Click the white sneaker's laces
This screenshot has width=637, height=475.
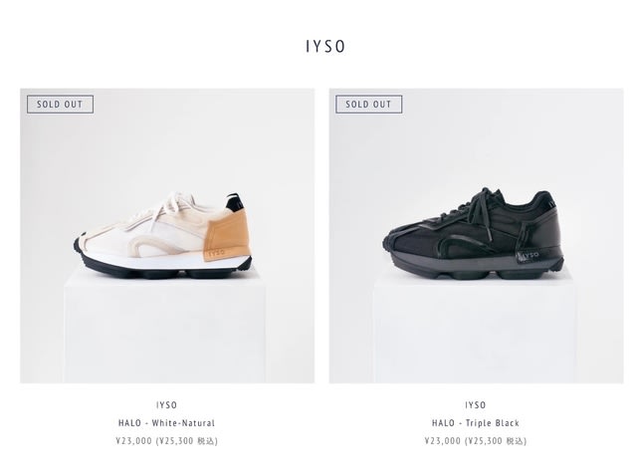click(162, 209)
